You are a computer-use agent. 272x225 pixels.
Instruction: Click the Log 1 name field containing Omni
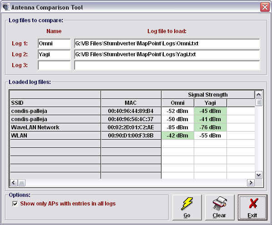[54, 44]
